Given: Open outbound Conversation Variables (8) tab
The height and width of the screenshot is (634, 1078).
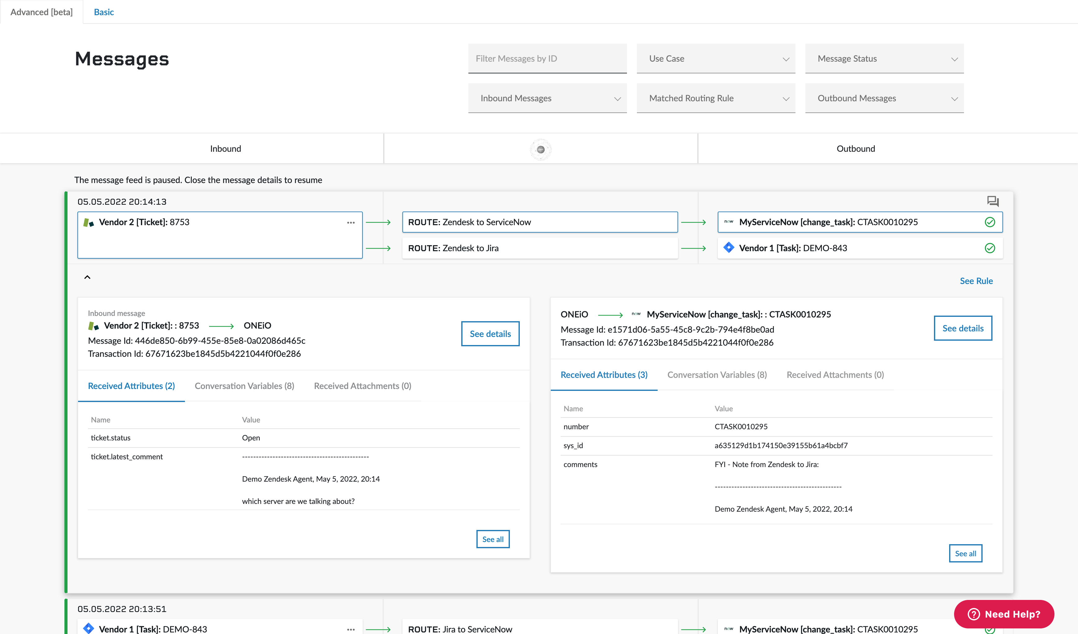Looking at the screenshot, I should point(717,375).
